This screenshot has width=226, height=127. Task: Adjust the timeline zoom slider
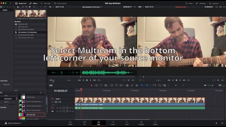click(x=176, y=85)
